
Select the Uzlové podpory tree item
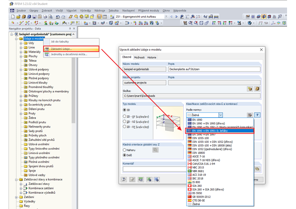click(39, 69)
